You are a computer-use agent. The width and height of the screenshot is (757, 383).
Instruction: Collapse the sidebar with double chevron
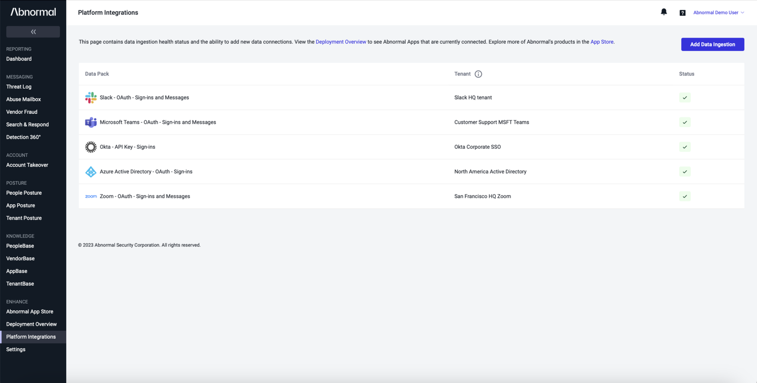[x=33, y=32]
